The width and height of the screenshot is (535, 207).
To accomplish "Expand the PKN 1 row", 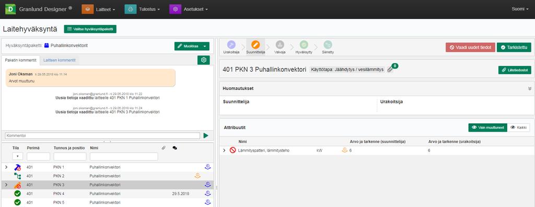I will pos(6,167).
